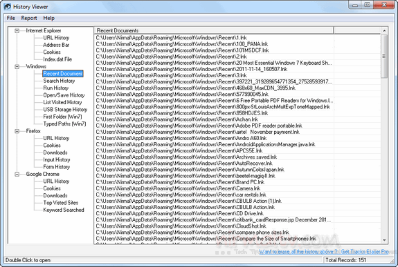Select Cookies under Firefox
The width and height of the screenshot is (398, 267).
(52, 146)
